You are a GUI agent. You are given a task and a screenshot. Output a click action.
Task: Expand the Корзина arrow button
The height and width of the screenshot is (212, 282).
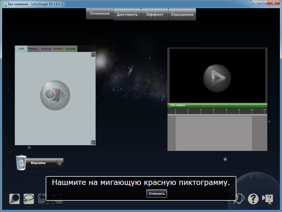(59, 163)
